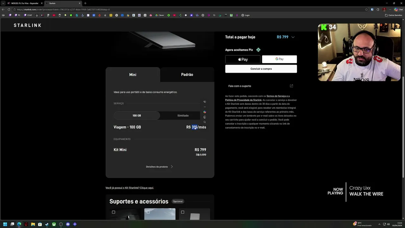Image resolution: width=405 pixels, height=228 pixels.
Task: Select the Starlink browser tab
Action: click(63, 3)
